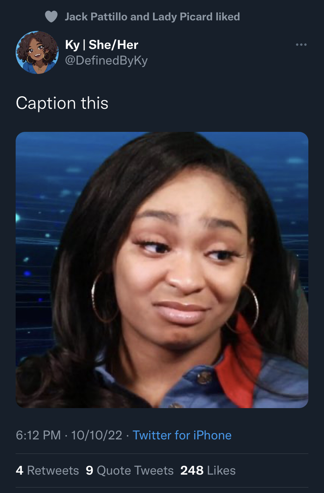Open the Twitter for iPhone source link

tap(182, 435)
